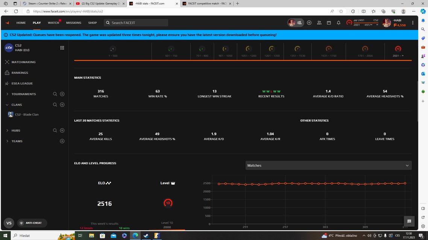Select the PLAY navigation tab

pos(36,23)
